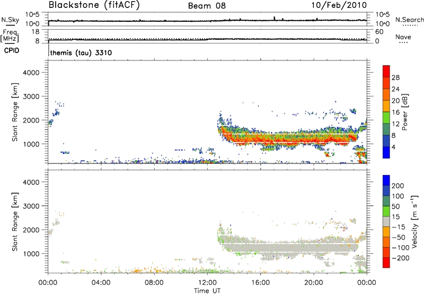This screenshot has width=424, height=294.
Task: Click the red bottom of velocity colorbar
Action: point(386,263)
